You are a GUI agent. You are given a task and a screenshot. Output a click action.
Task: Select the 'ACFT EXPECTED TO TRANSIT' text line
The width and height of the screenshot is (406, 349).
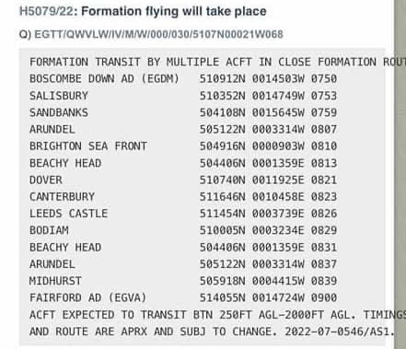[x=217, y=315]
